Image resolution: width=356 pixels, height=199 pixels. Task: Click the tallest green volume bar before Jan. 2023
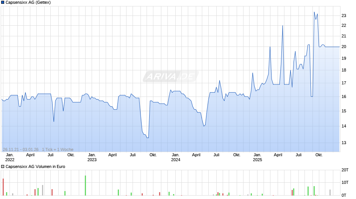85,185
